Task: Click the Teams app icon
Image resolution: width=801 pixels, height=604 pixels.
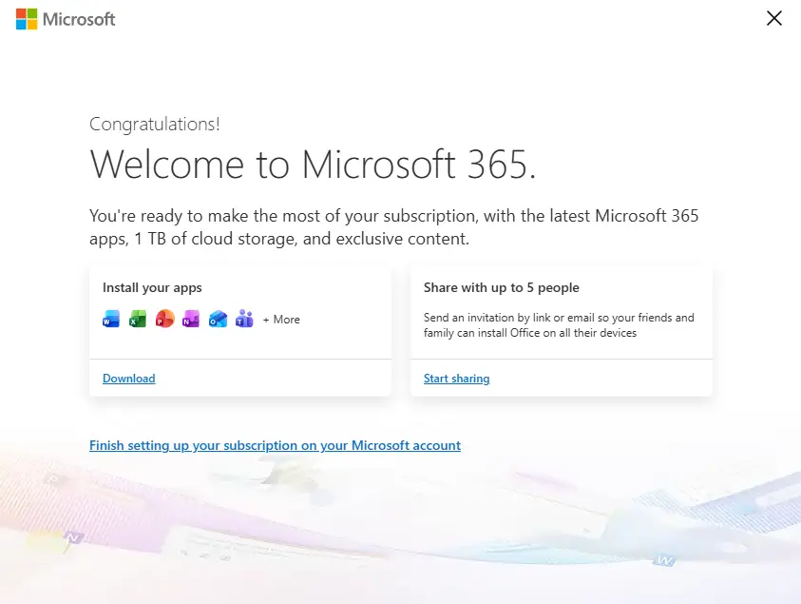Action: [244, 319]
